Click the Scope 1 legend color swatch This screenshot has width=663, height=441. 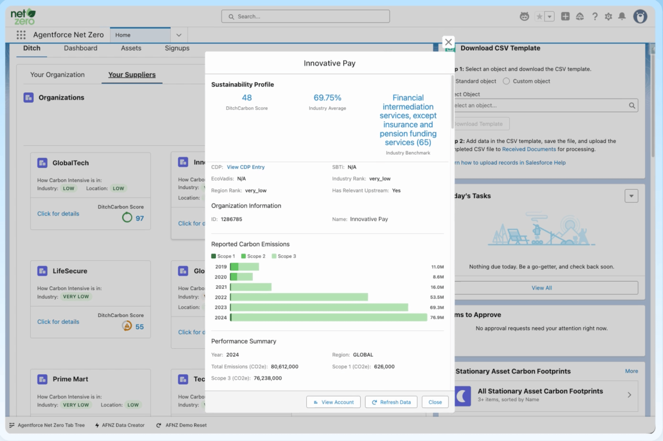coord(214,256)
